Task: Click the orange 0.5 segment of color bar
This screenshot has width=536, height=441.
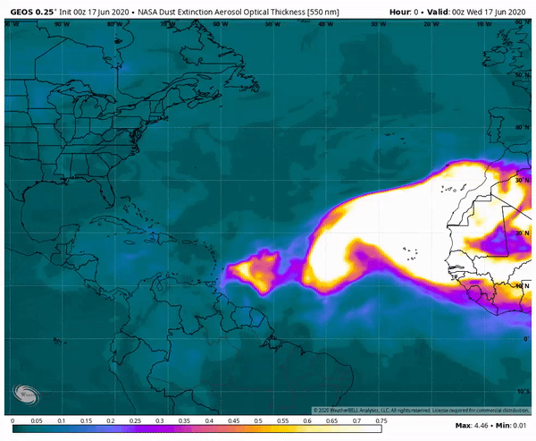Action: click(x=258, y=428)
